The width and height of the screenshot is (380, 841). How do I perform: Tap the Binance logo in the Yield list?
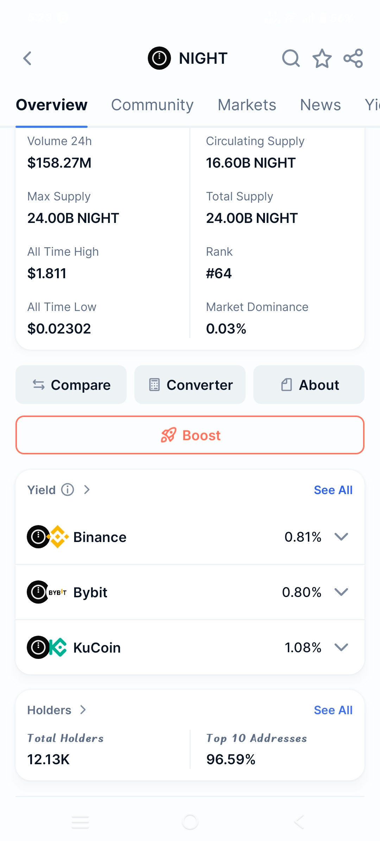59,537
